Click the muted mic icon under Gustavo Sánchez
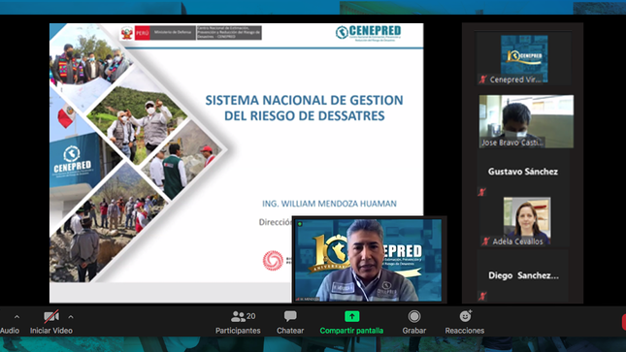 tap(482, 192)
